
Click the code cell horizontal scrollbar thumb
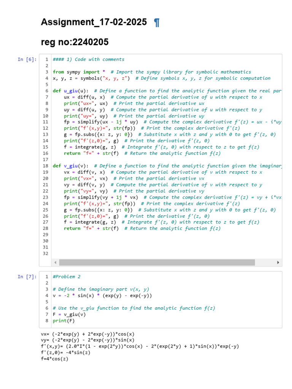[x=157, y=262]
